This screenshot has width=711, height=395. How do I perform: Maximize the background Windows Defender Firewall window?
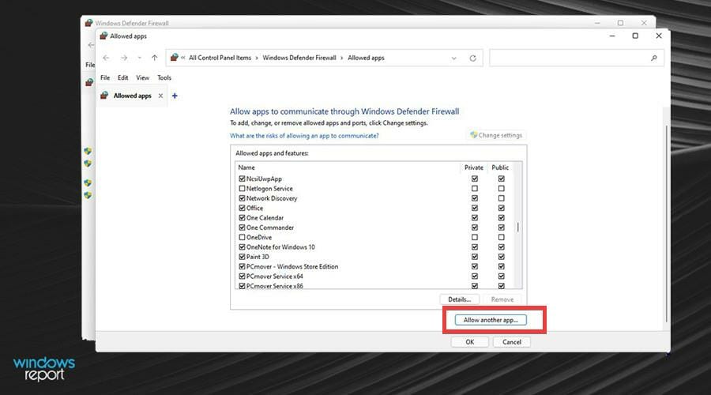pos(620,23)
